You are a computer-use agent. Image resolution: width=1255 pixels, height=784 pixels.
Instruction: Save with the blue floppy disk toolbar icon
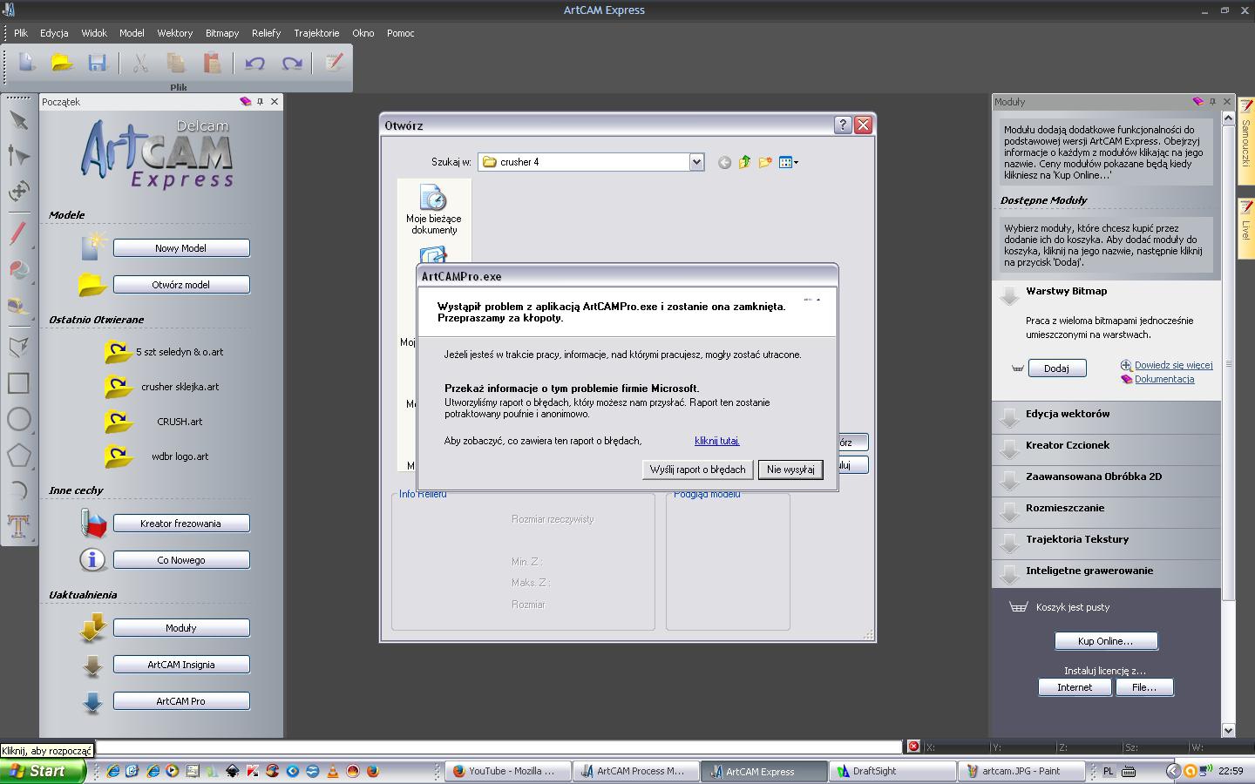(97, 62)
